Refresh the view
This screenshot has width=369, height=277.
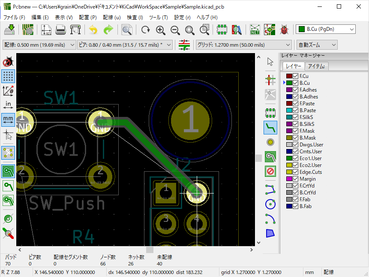point(145,30)
